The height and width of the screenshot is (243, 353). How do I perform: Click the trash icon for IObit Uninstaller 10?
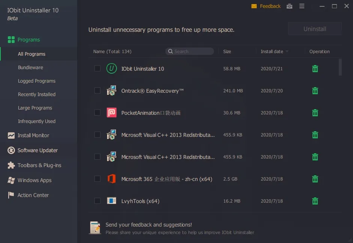[x=315, y=69]
